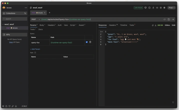
Task: Click the v1.34.2 version label
Action: tap(24, 106)
